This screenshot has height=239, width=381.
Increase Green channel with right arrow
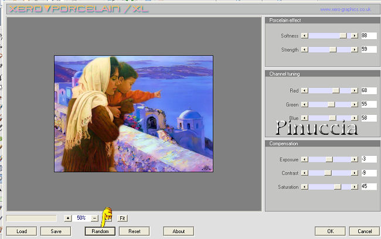pos(355,104)
